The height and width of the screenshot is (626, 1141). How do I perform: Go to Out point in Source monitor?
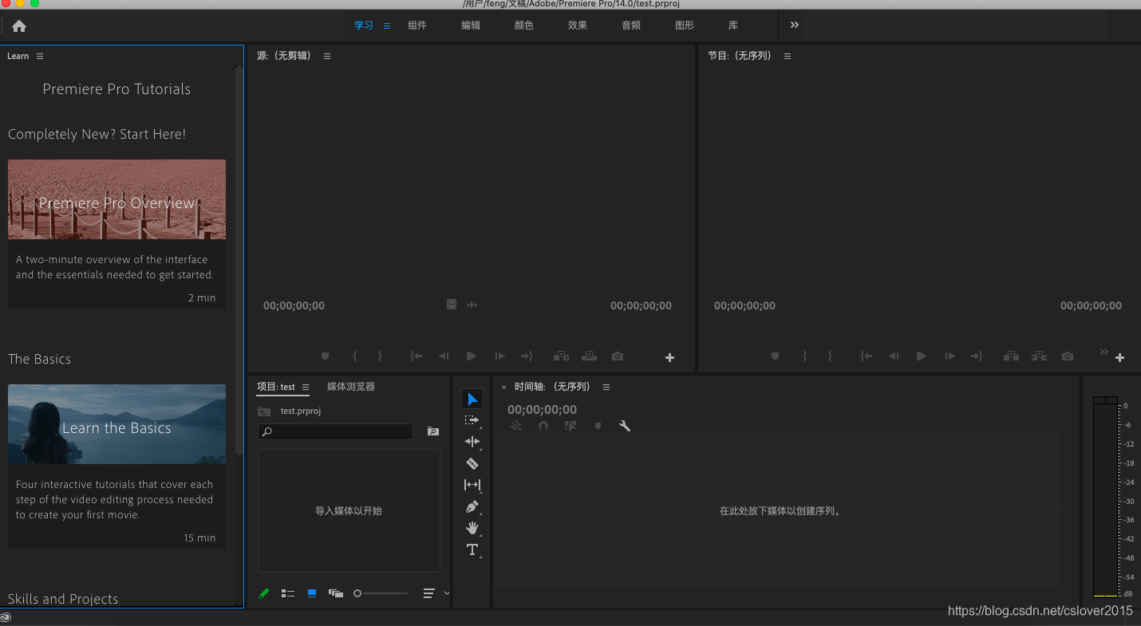point(527,356)
